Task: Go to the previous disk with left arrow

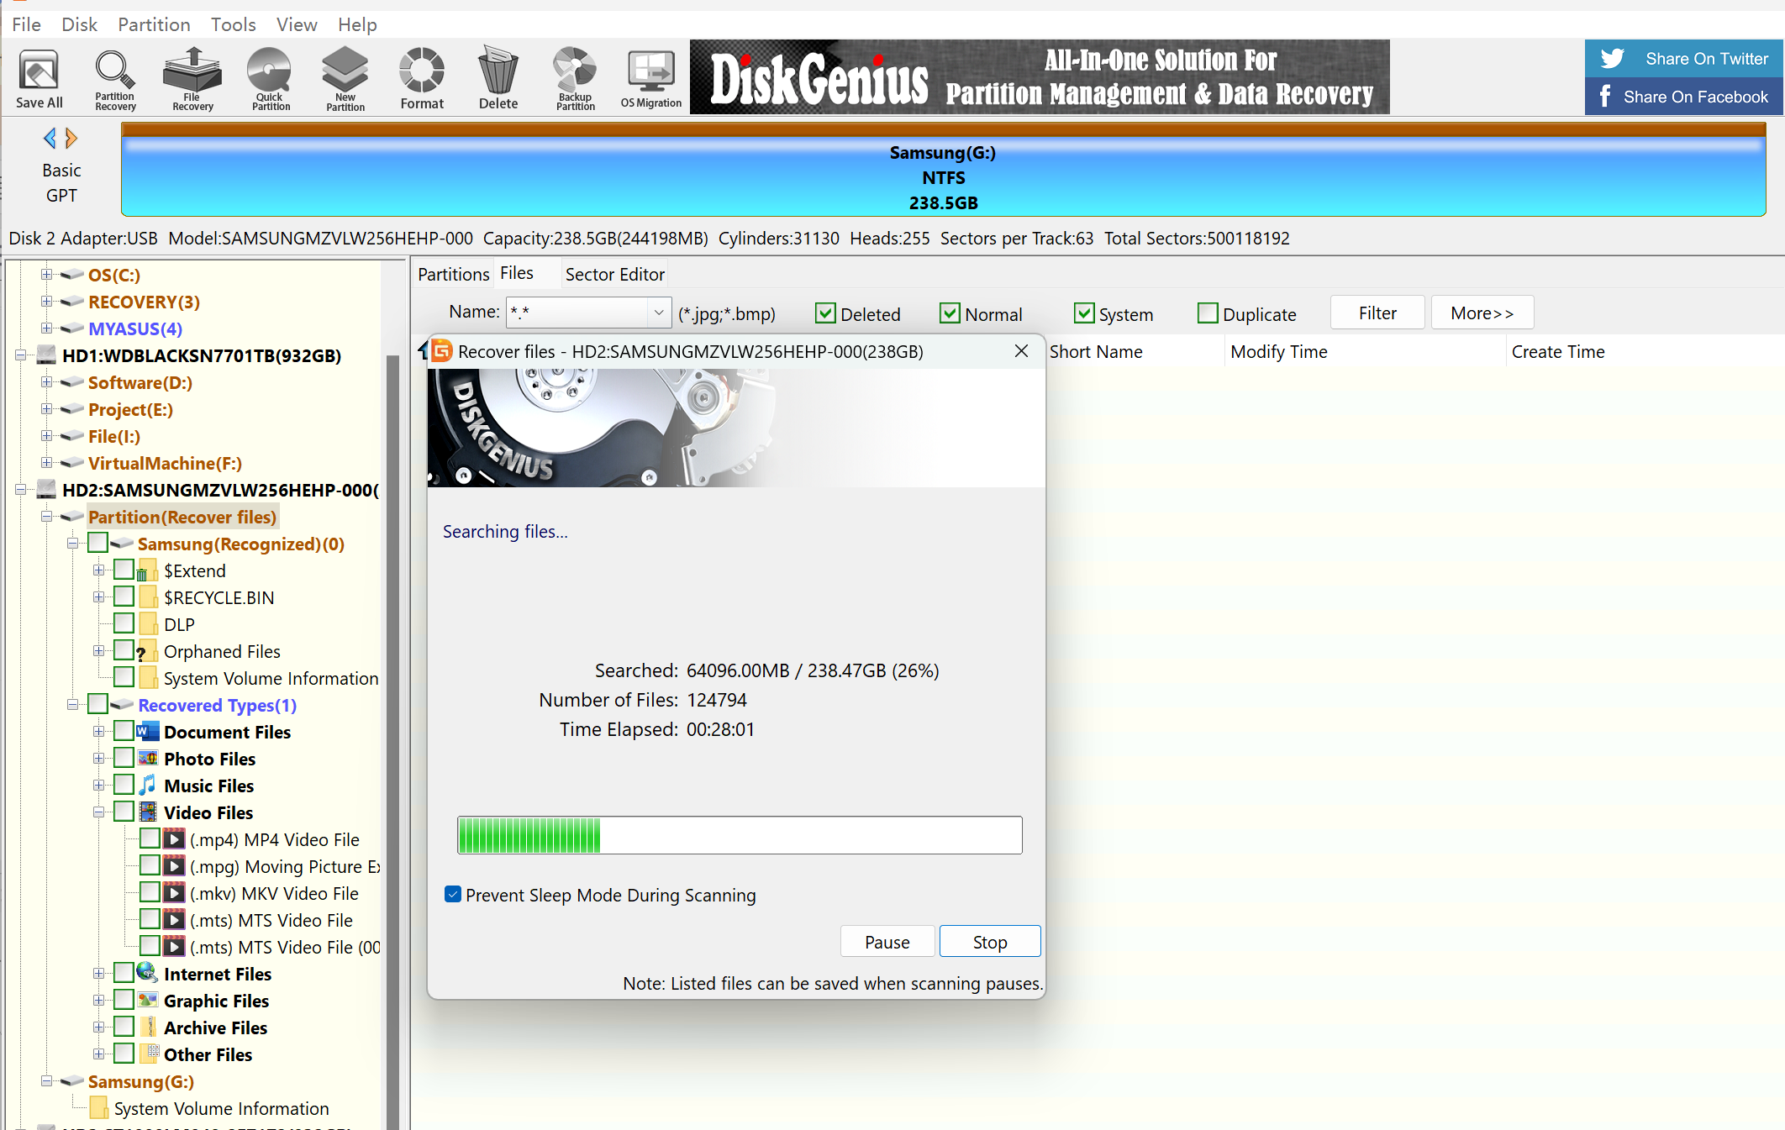Action: point(50,138)
